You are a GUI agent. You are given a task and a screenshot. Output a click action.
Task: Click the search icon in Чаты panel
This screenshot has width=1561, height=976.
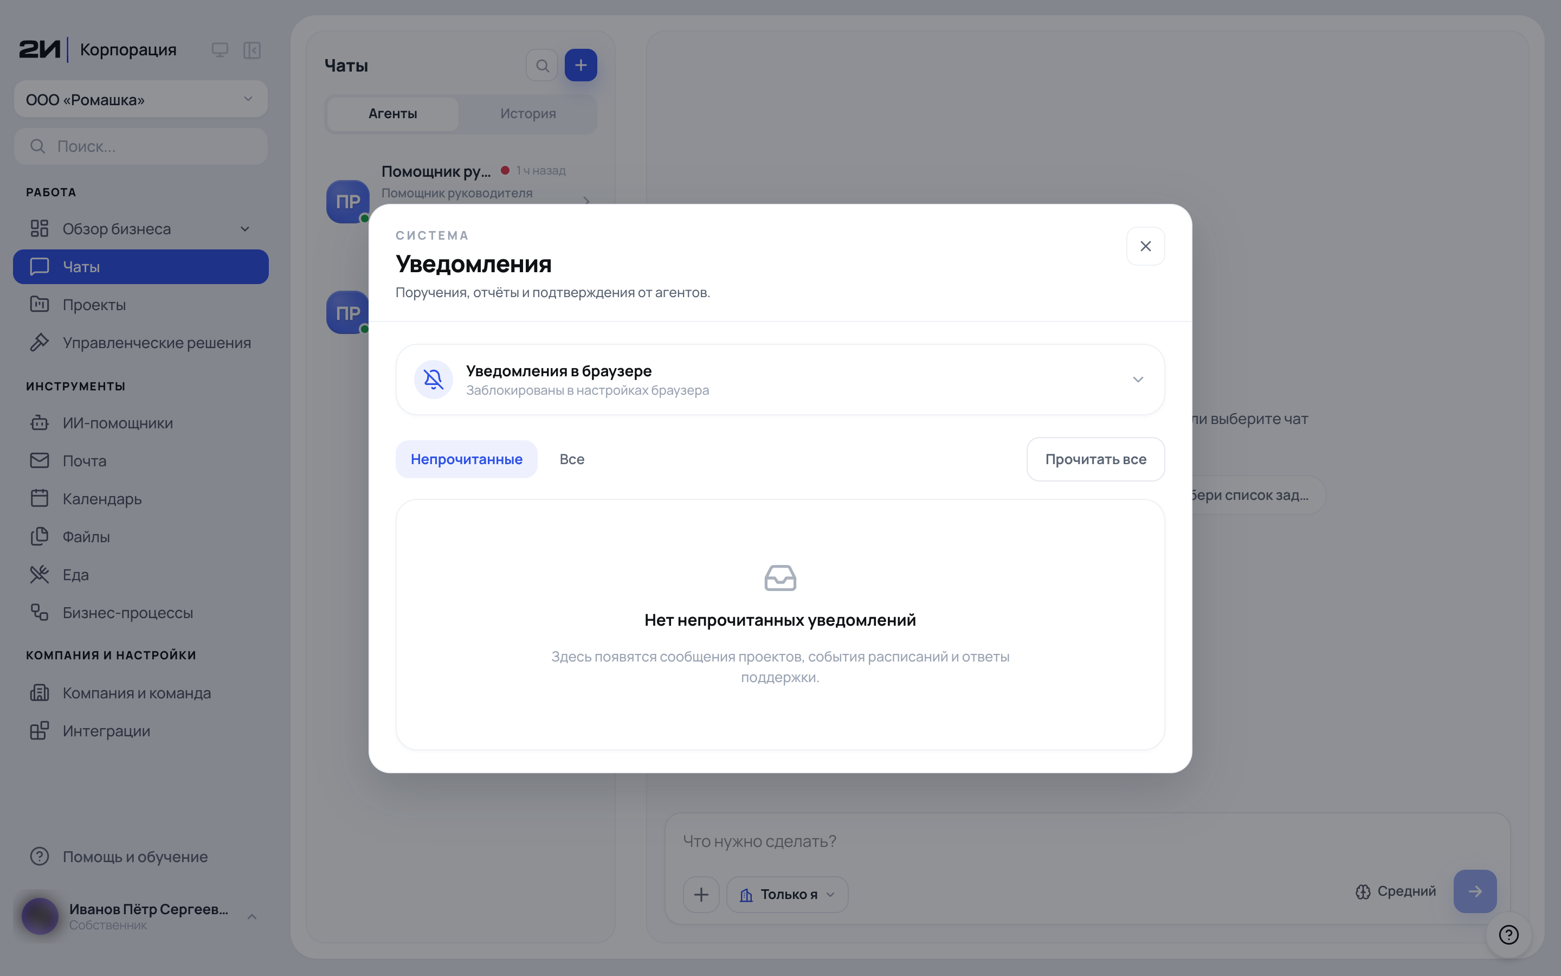pyautogui.click(x=543, y=65)
